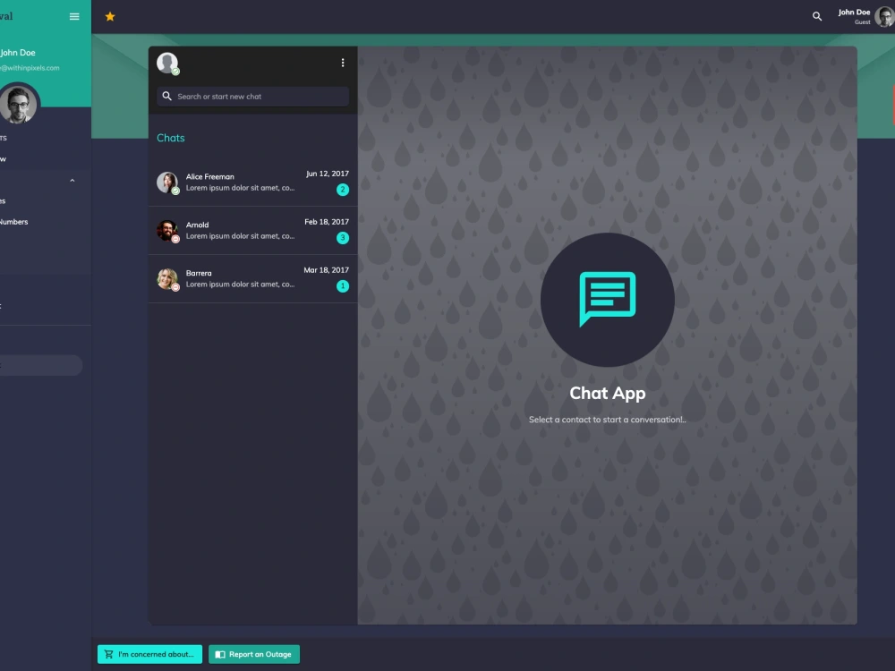Click the cart icon in concerned button

click(108, 655)
